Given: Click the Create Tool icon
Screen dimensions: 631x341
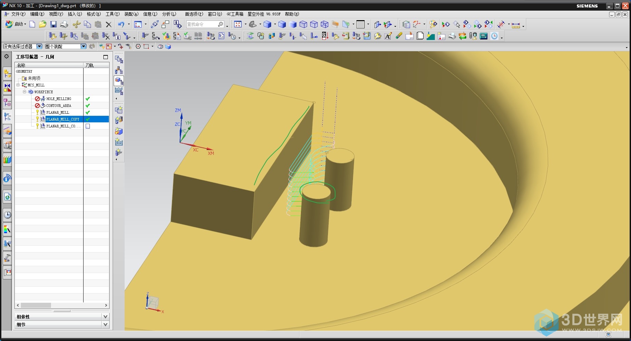Looking at the screenshot, I should pyautogui.click(x=119, y=121).
